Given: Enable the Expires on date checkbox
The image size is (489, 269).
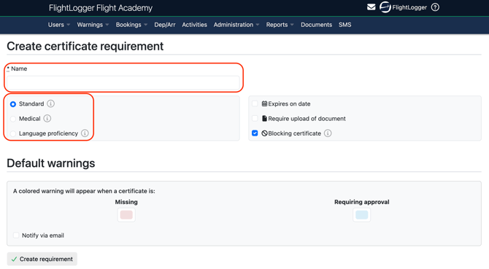Looking at the screenshot, I should (255, 104).
